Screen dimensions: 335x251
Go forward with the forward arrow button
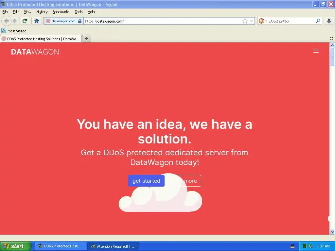click(x=14, y=21)
